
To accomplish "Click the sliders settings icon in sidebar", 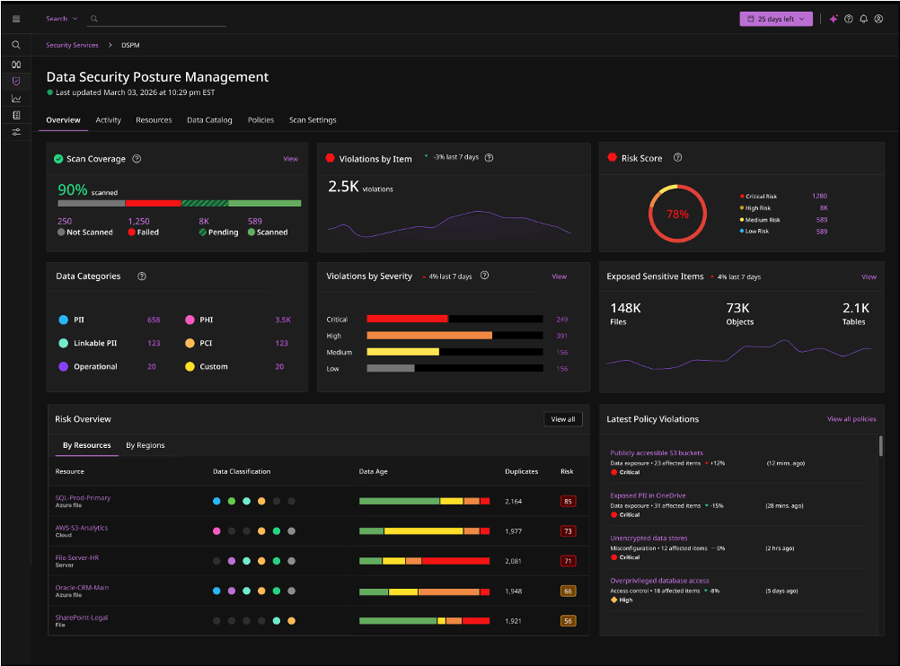I will (x=16, y=132).
